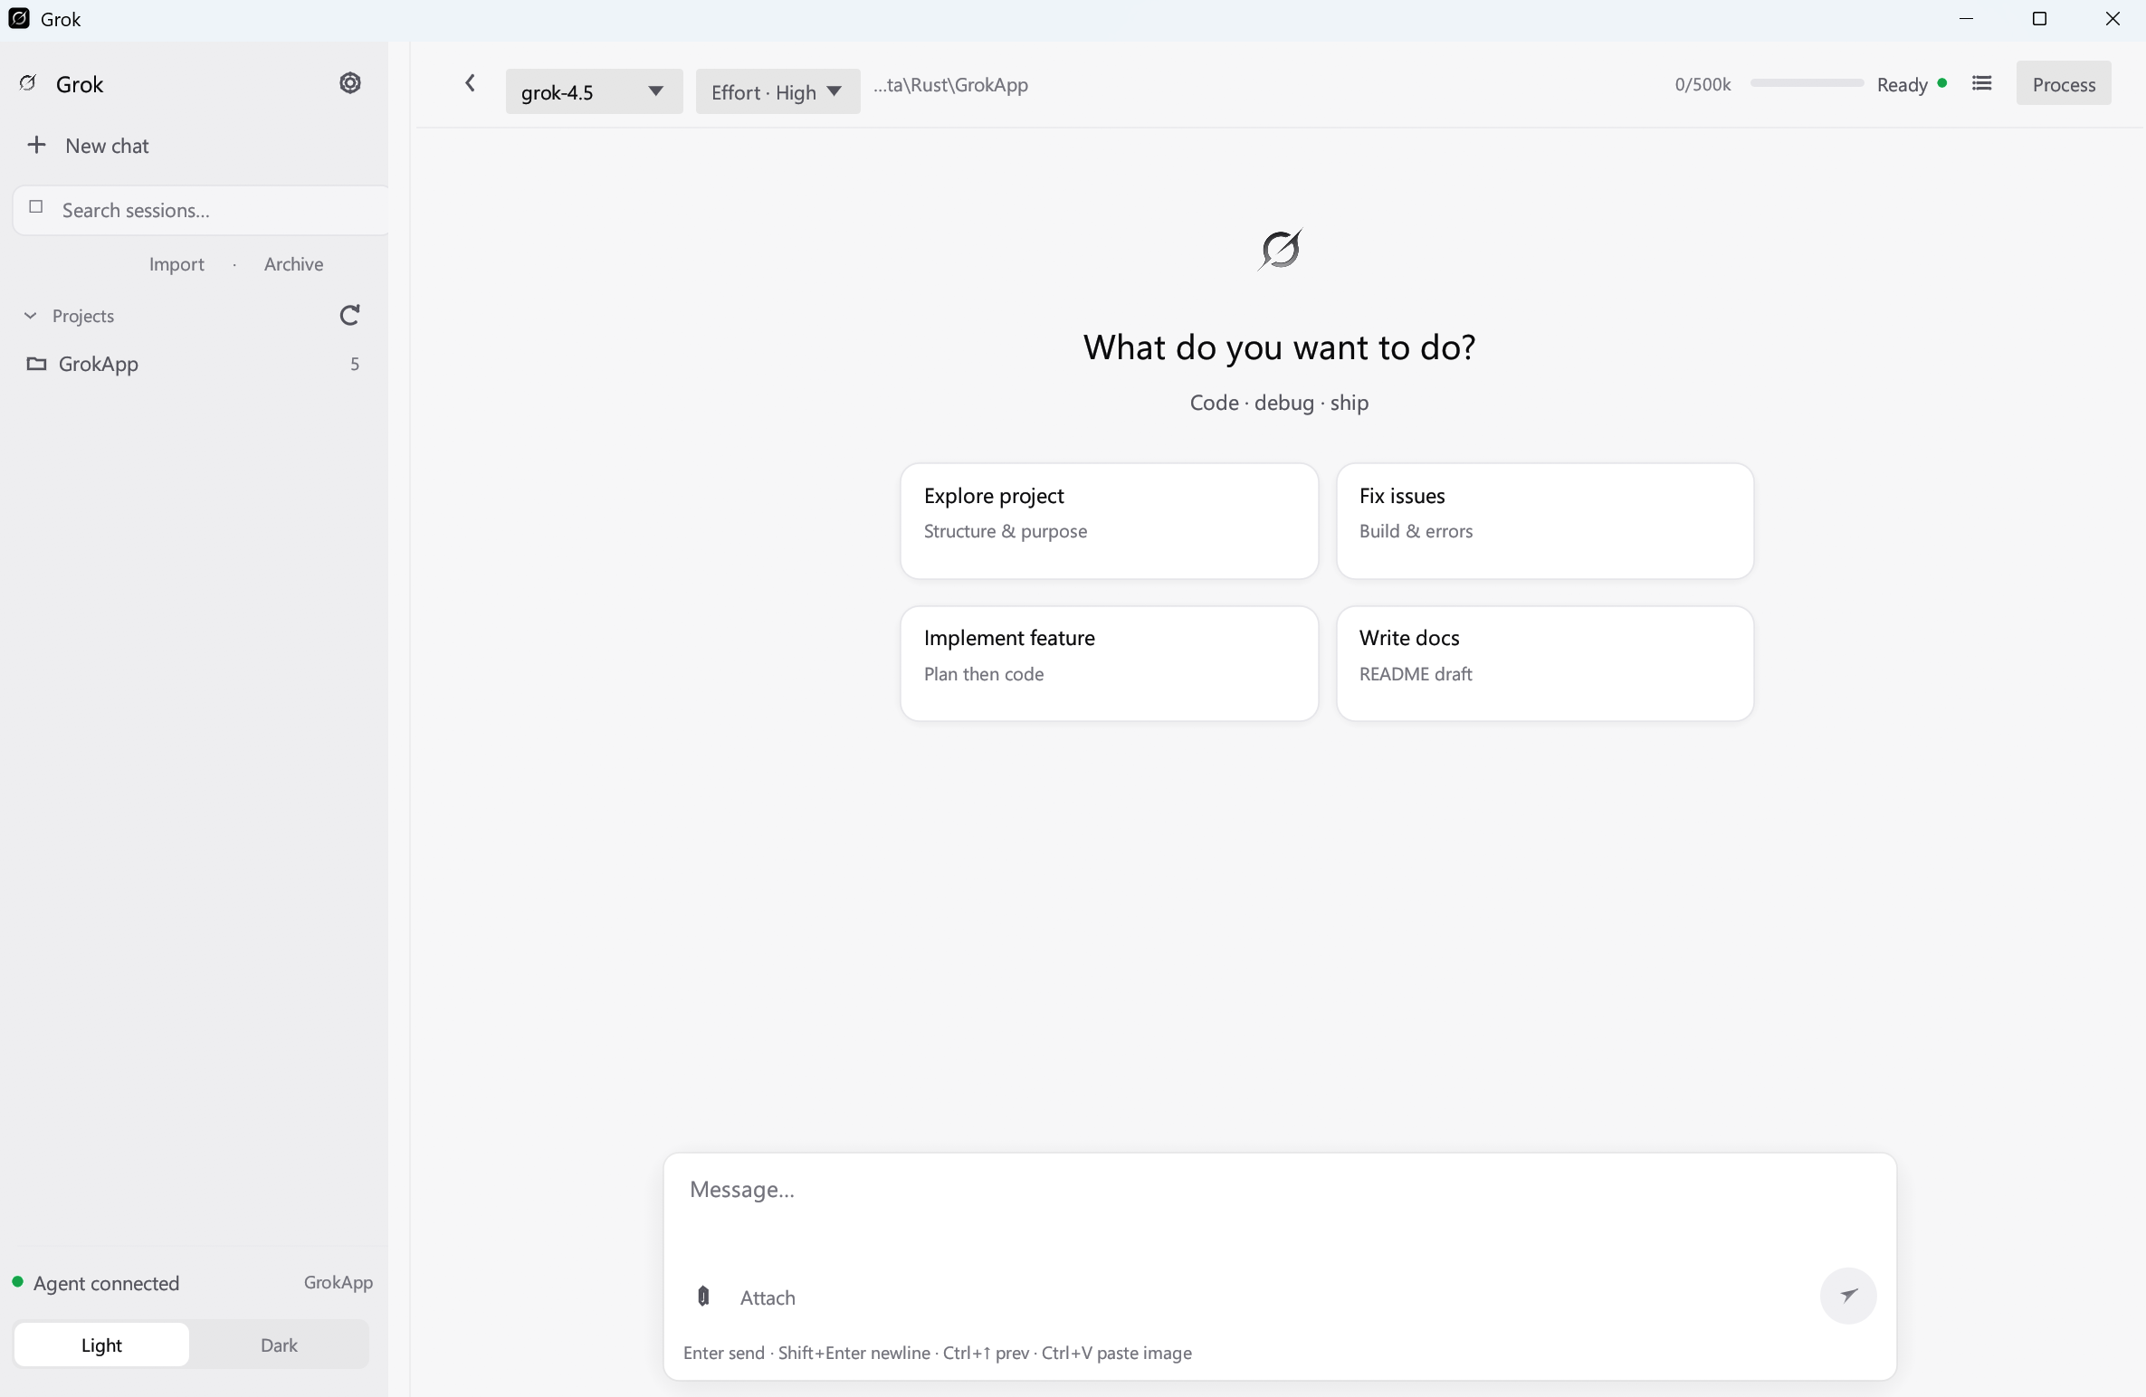Switch to Light theme
This screenshot has width=2146, height=1397.
click(x=101, y=1345)
